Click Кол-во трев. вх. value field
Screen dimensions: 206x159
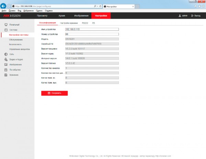92,78
